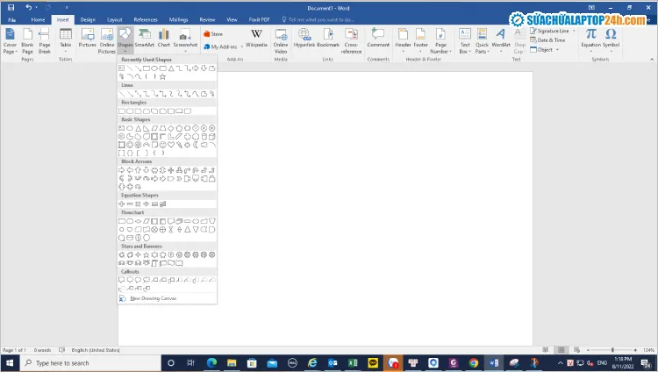Pick the Cube shape in Basic Shapes
This screenshot has width=658, height=372.
pyautogui.click(x=212, y=137)
